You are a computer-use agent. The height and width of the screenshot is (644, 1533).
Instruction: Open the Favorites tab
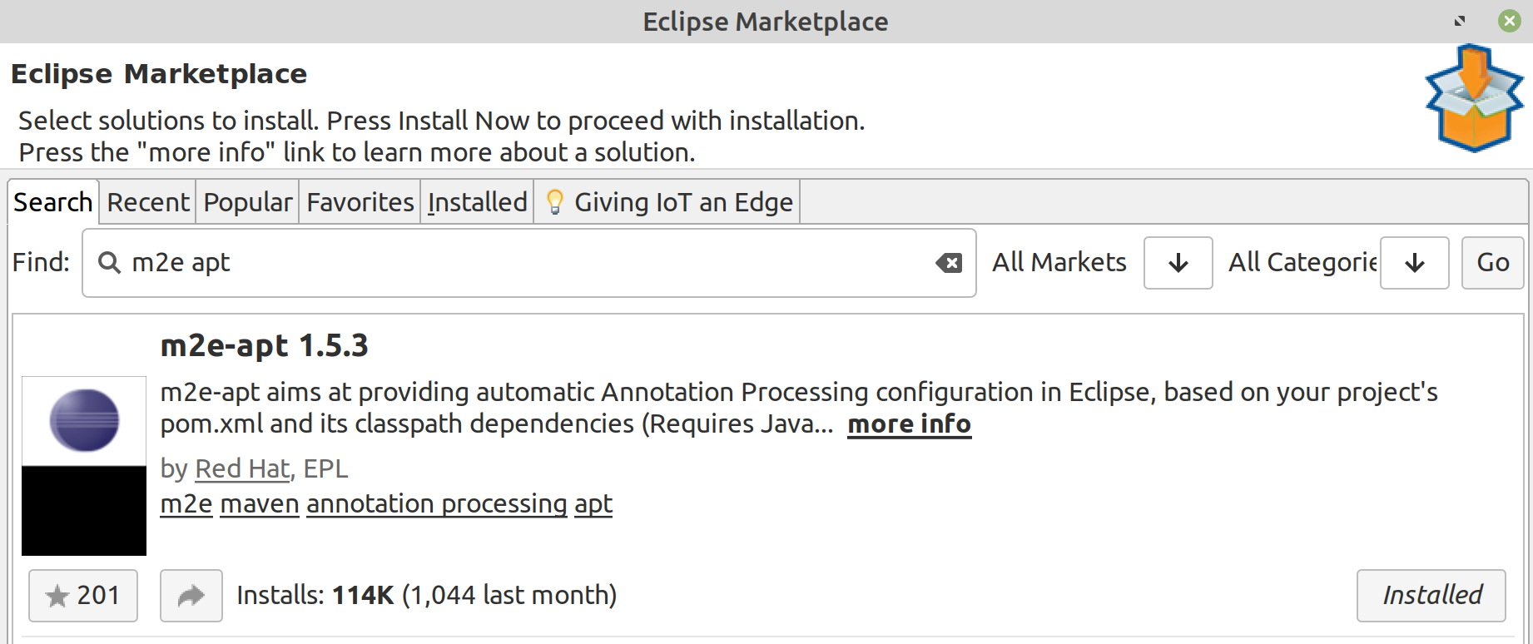360,202
